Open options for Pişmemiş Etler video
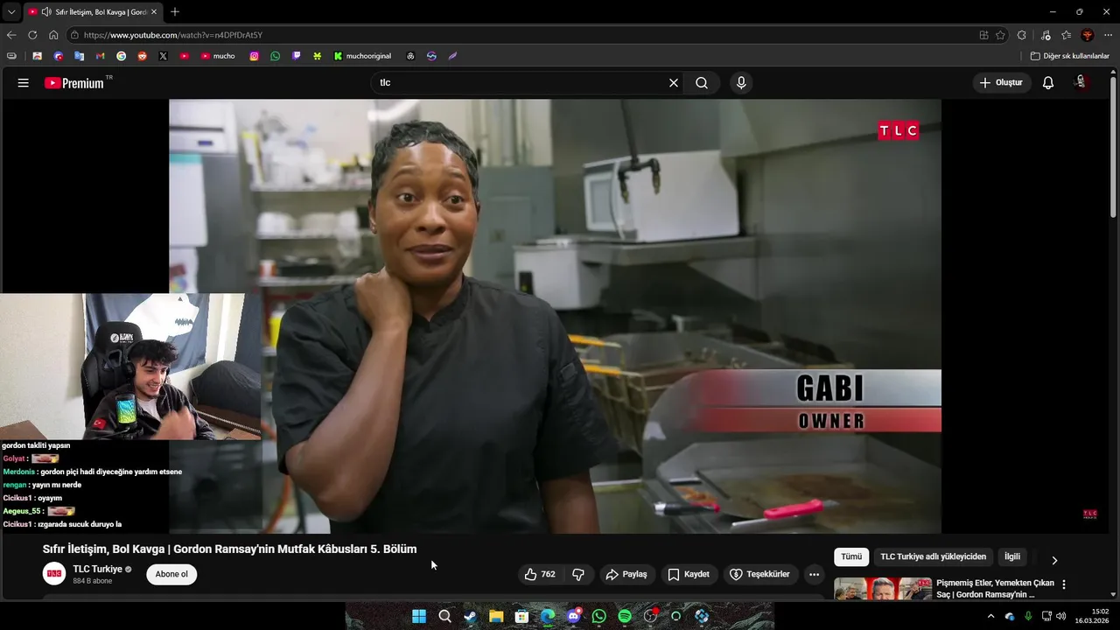The width and height of the screenshot is (1120, 630). (1064, 584)
